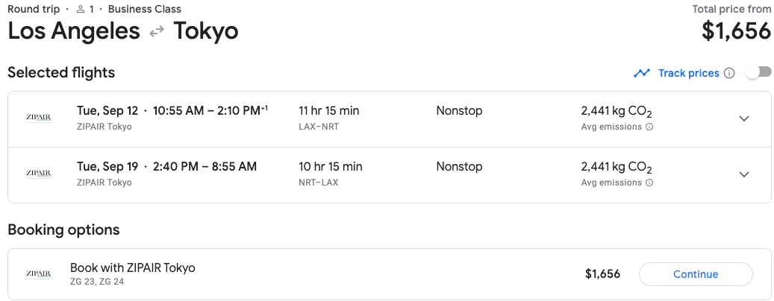This screenshot has width=774, height=301.
Task: Click the Tokyo destination heading
Action: click(x=206, y=31)
